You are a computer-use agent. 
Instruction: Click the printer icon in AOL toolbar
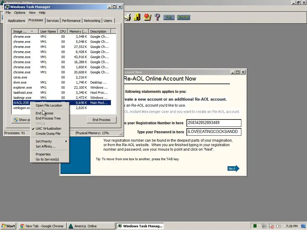[127, 17]
